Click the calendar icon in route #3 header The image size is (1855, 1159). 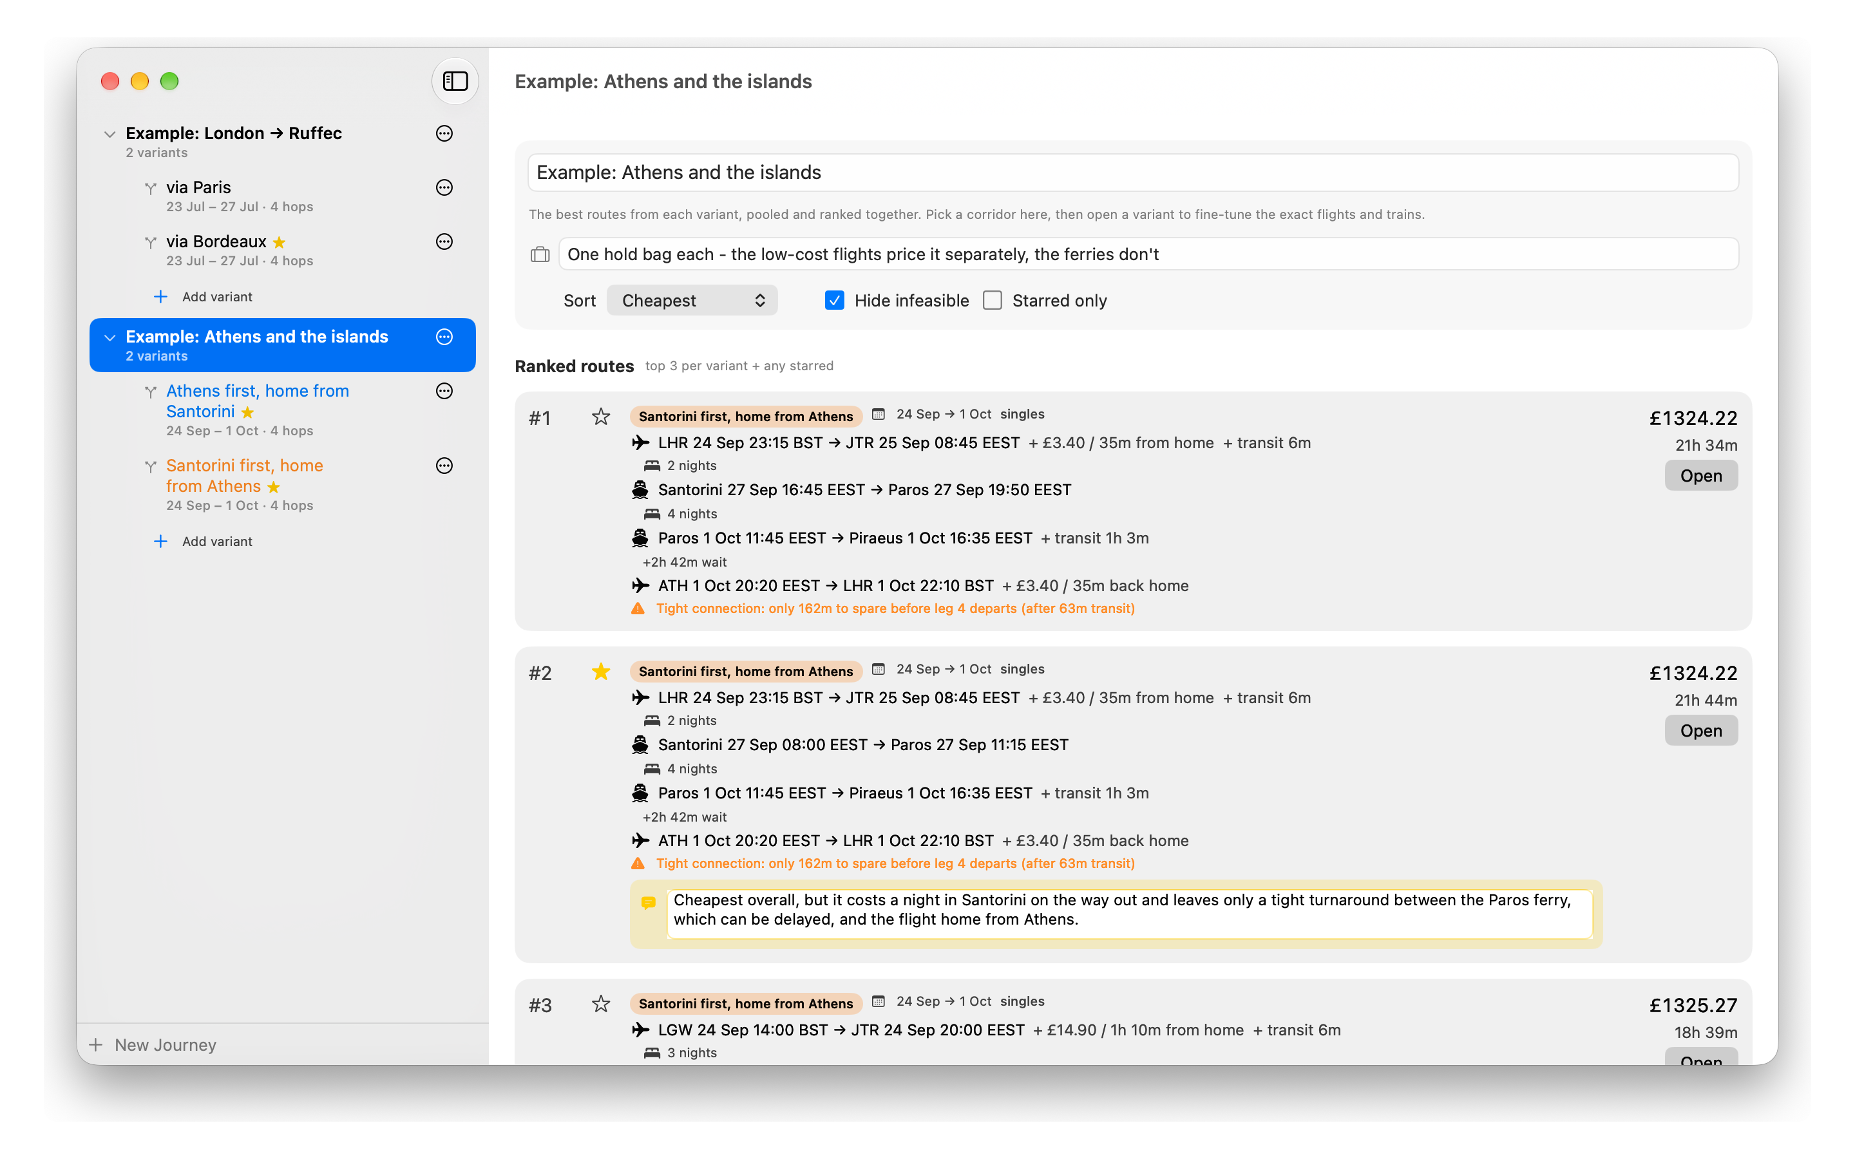879,1002
